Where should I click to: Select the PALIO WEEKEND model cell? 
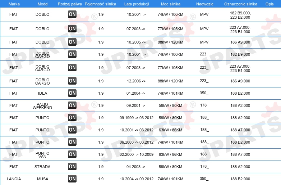(x=42, y=106)
